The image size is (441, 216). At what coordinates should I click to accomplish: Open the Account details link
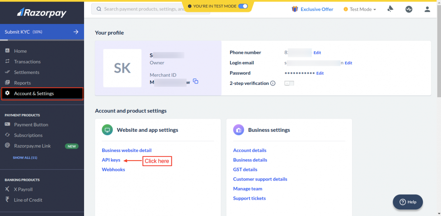click(x=250, y=150)
